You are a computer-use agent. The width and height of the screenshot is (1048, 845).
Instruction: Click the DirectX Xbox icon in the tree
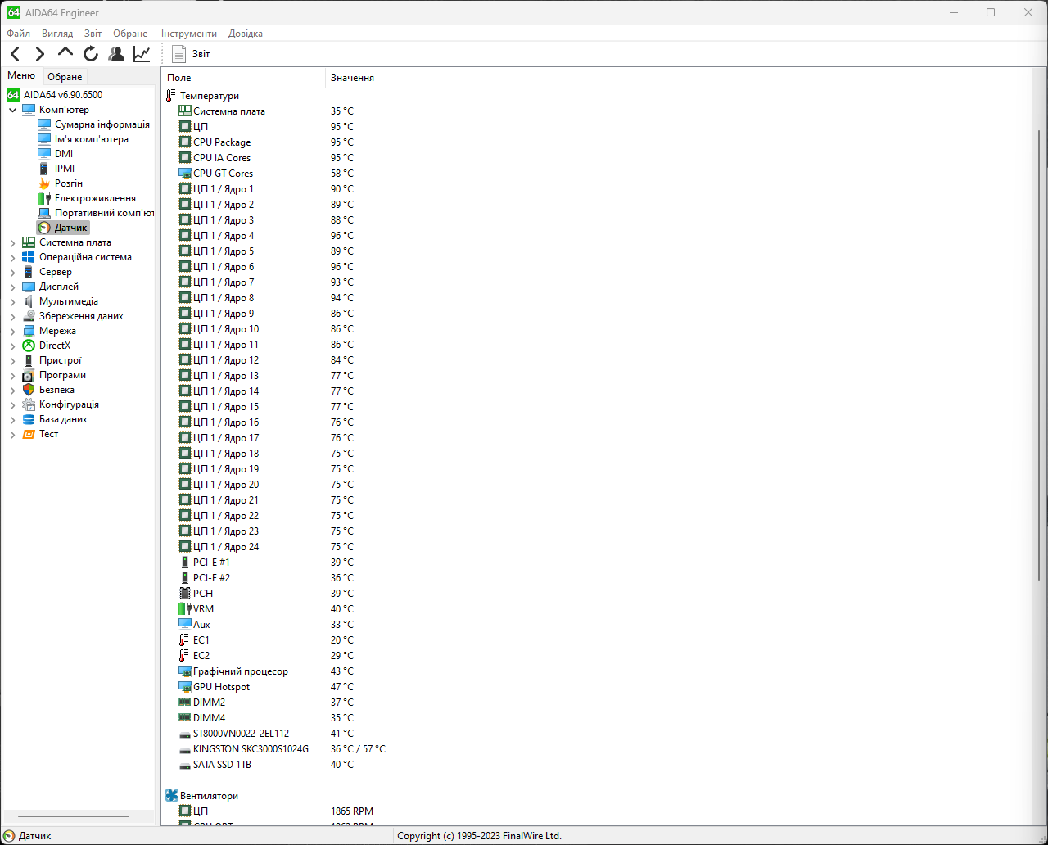click(29, 346)
